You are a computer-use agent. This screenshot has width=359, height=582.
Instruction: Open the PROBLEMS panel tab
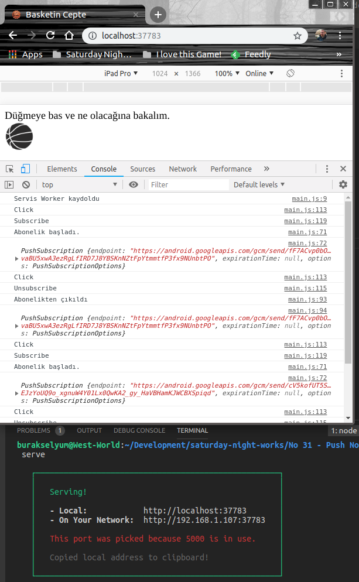pos(33,430)
